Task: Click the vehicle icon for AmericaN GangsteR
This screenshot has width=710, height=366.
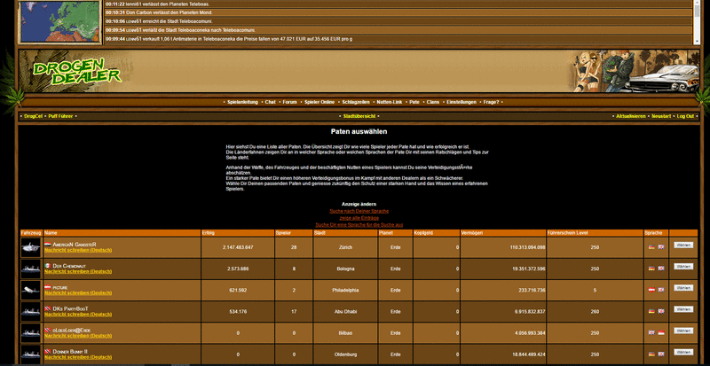Action: pyautogui.click(x=31, y=247)
